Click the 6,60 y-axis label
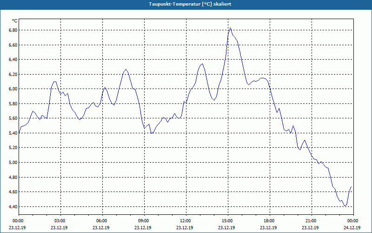 (13, 45)
